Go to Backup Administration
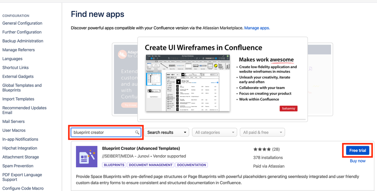Viewport: 377px width, 191px height. click(x=23, y=41)
